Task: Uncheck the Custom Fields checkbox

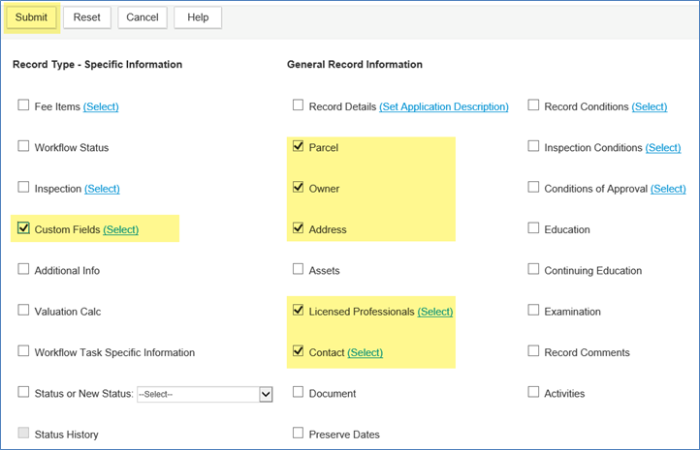Action: coord(23,228)
